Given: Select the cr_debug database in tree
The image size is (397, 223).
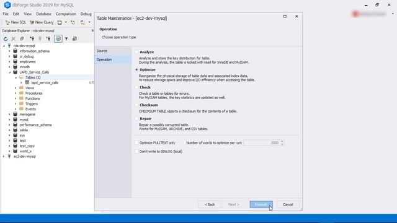Looking at the screenshot, I should (27, 56).
